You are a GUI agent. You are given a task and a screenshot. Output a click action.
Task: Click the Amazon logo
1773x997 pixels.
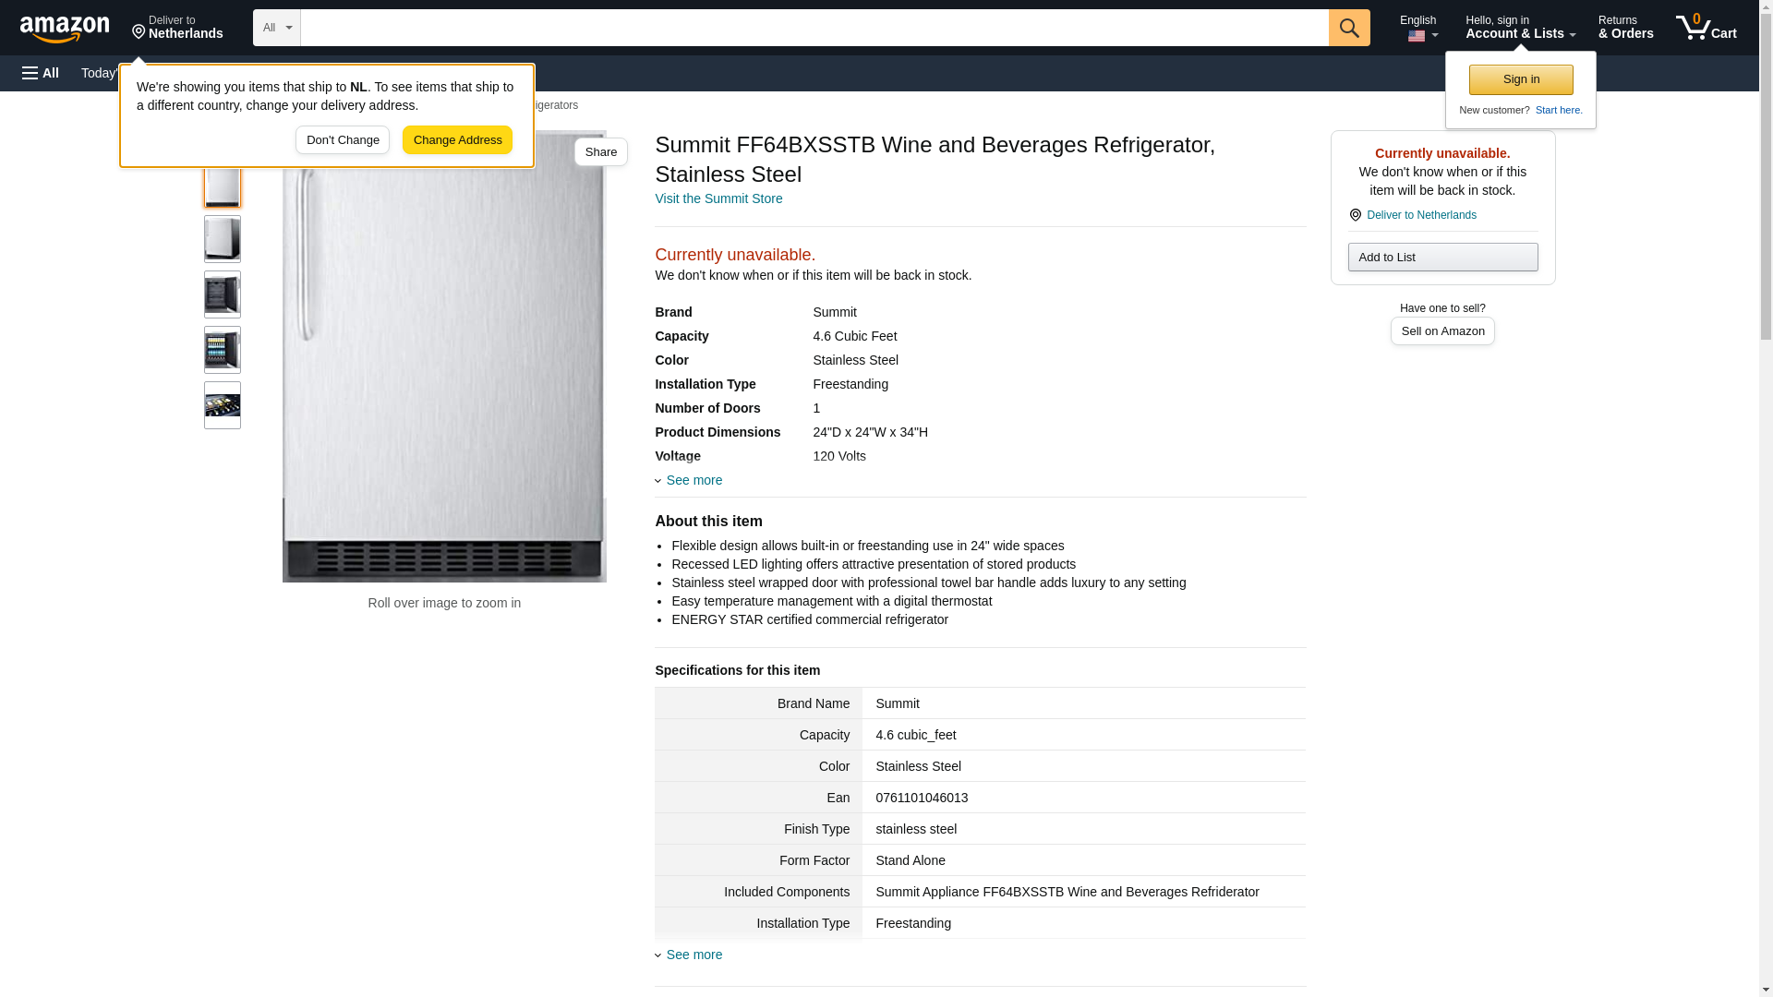[65, 29]
